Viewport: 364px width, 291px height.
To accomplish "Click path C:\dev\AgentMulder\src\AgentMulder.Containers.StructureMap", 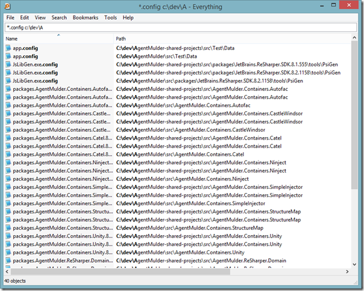I will (190, 228).
